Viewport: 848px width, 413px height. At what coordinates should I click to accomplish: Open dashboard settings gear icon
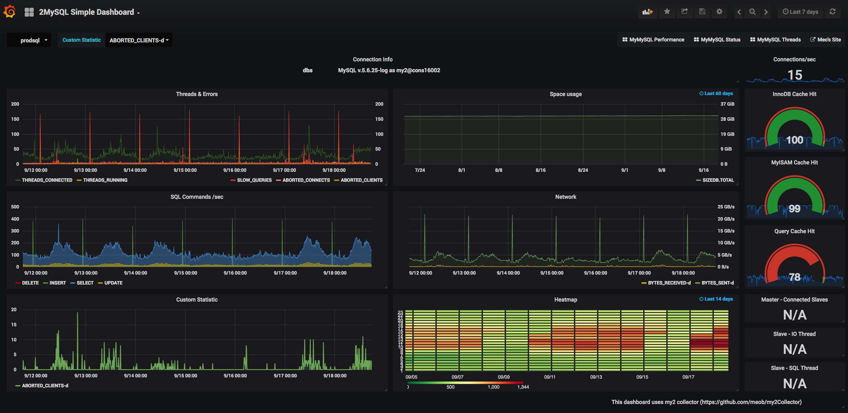(x=719, y=12)
